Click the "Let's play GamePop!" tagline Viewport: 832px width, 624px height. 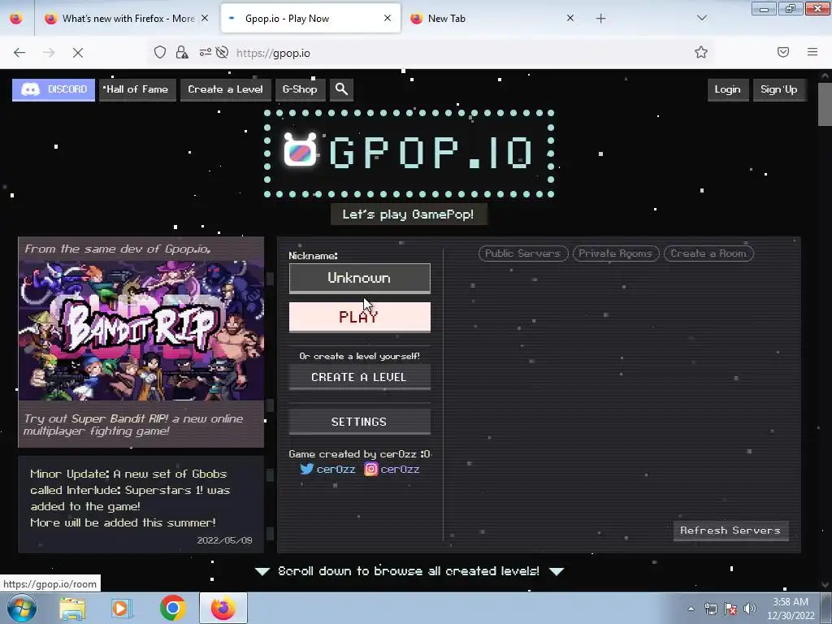pos(408,214)
